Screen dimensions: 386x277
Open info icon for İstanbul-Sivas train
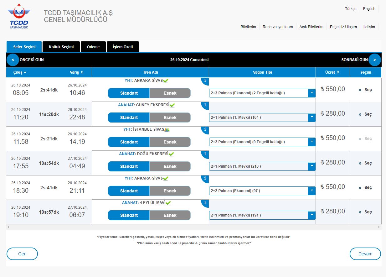click(x=205, y=130)
